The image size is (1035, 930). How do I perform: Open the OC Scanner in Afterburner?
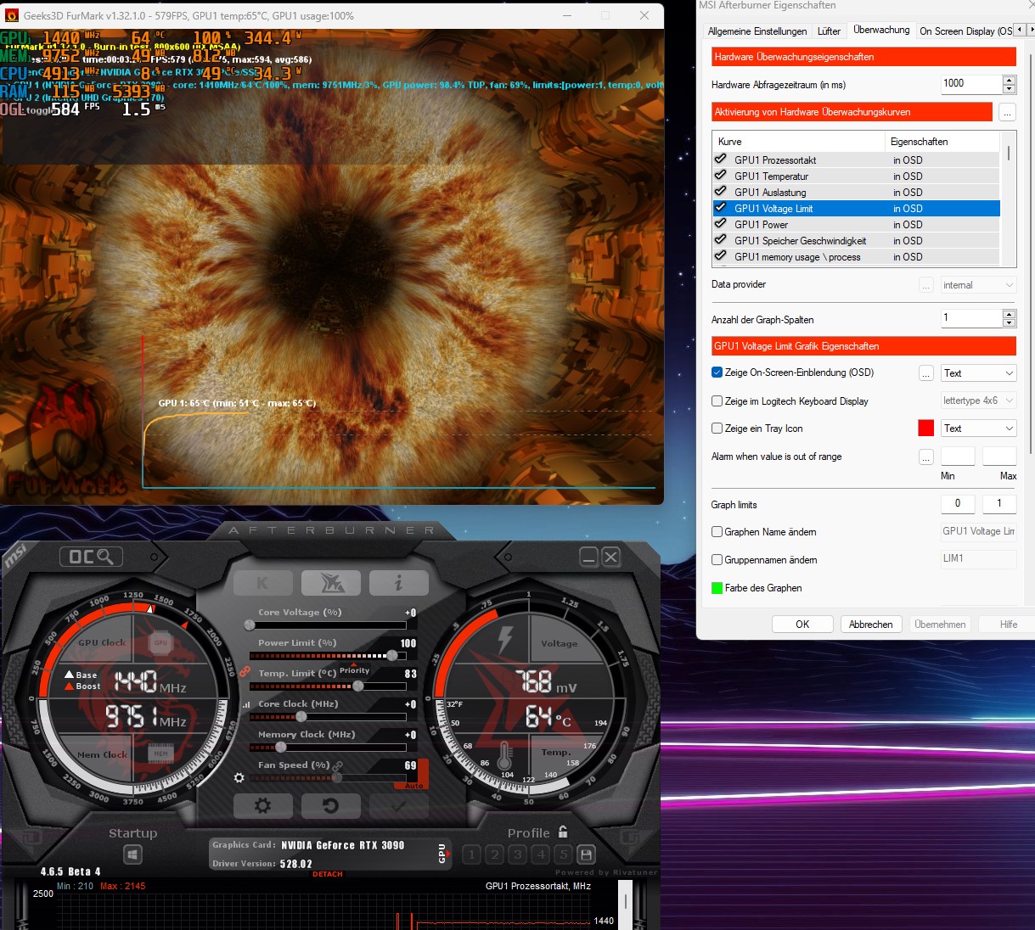click(91, 557)
